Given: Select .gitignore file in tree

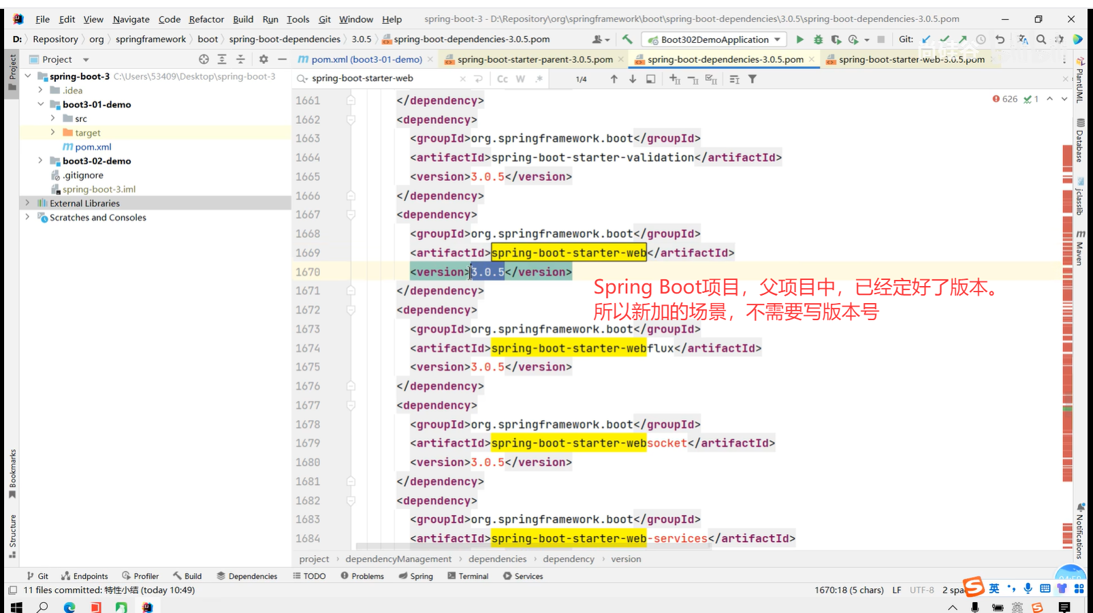Looking at the screenshot, I should (83, 175).
